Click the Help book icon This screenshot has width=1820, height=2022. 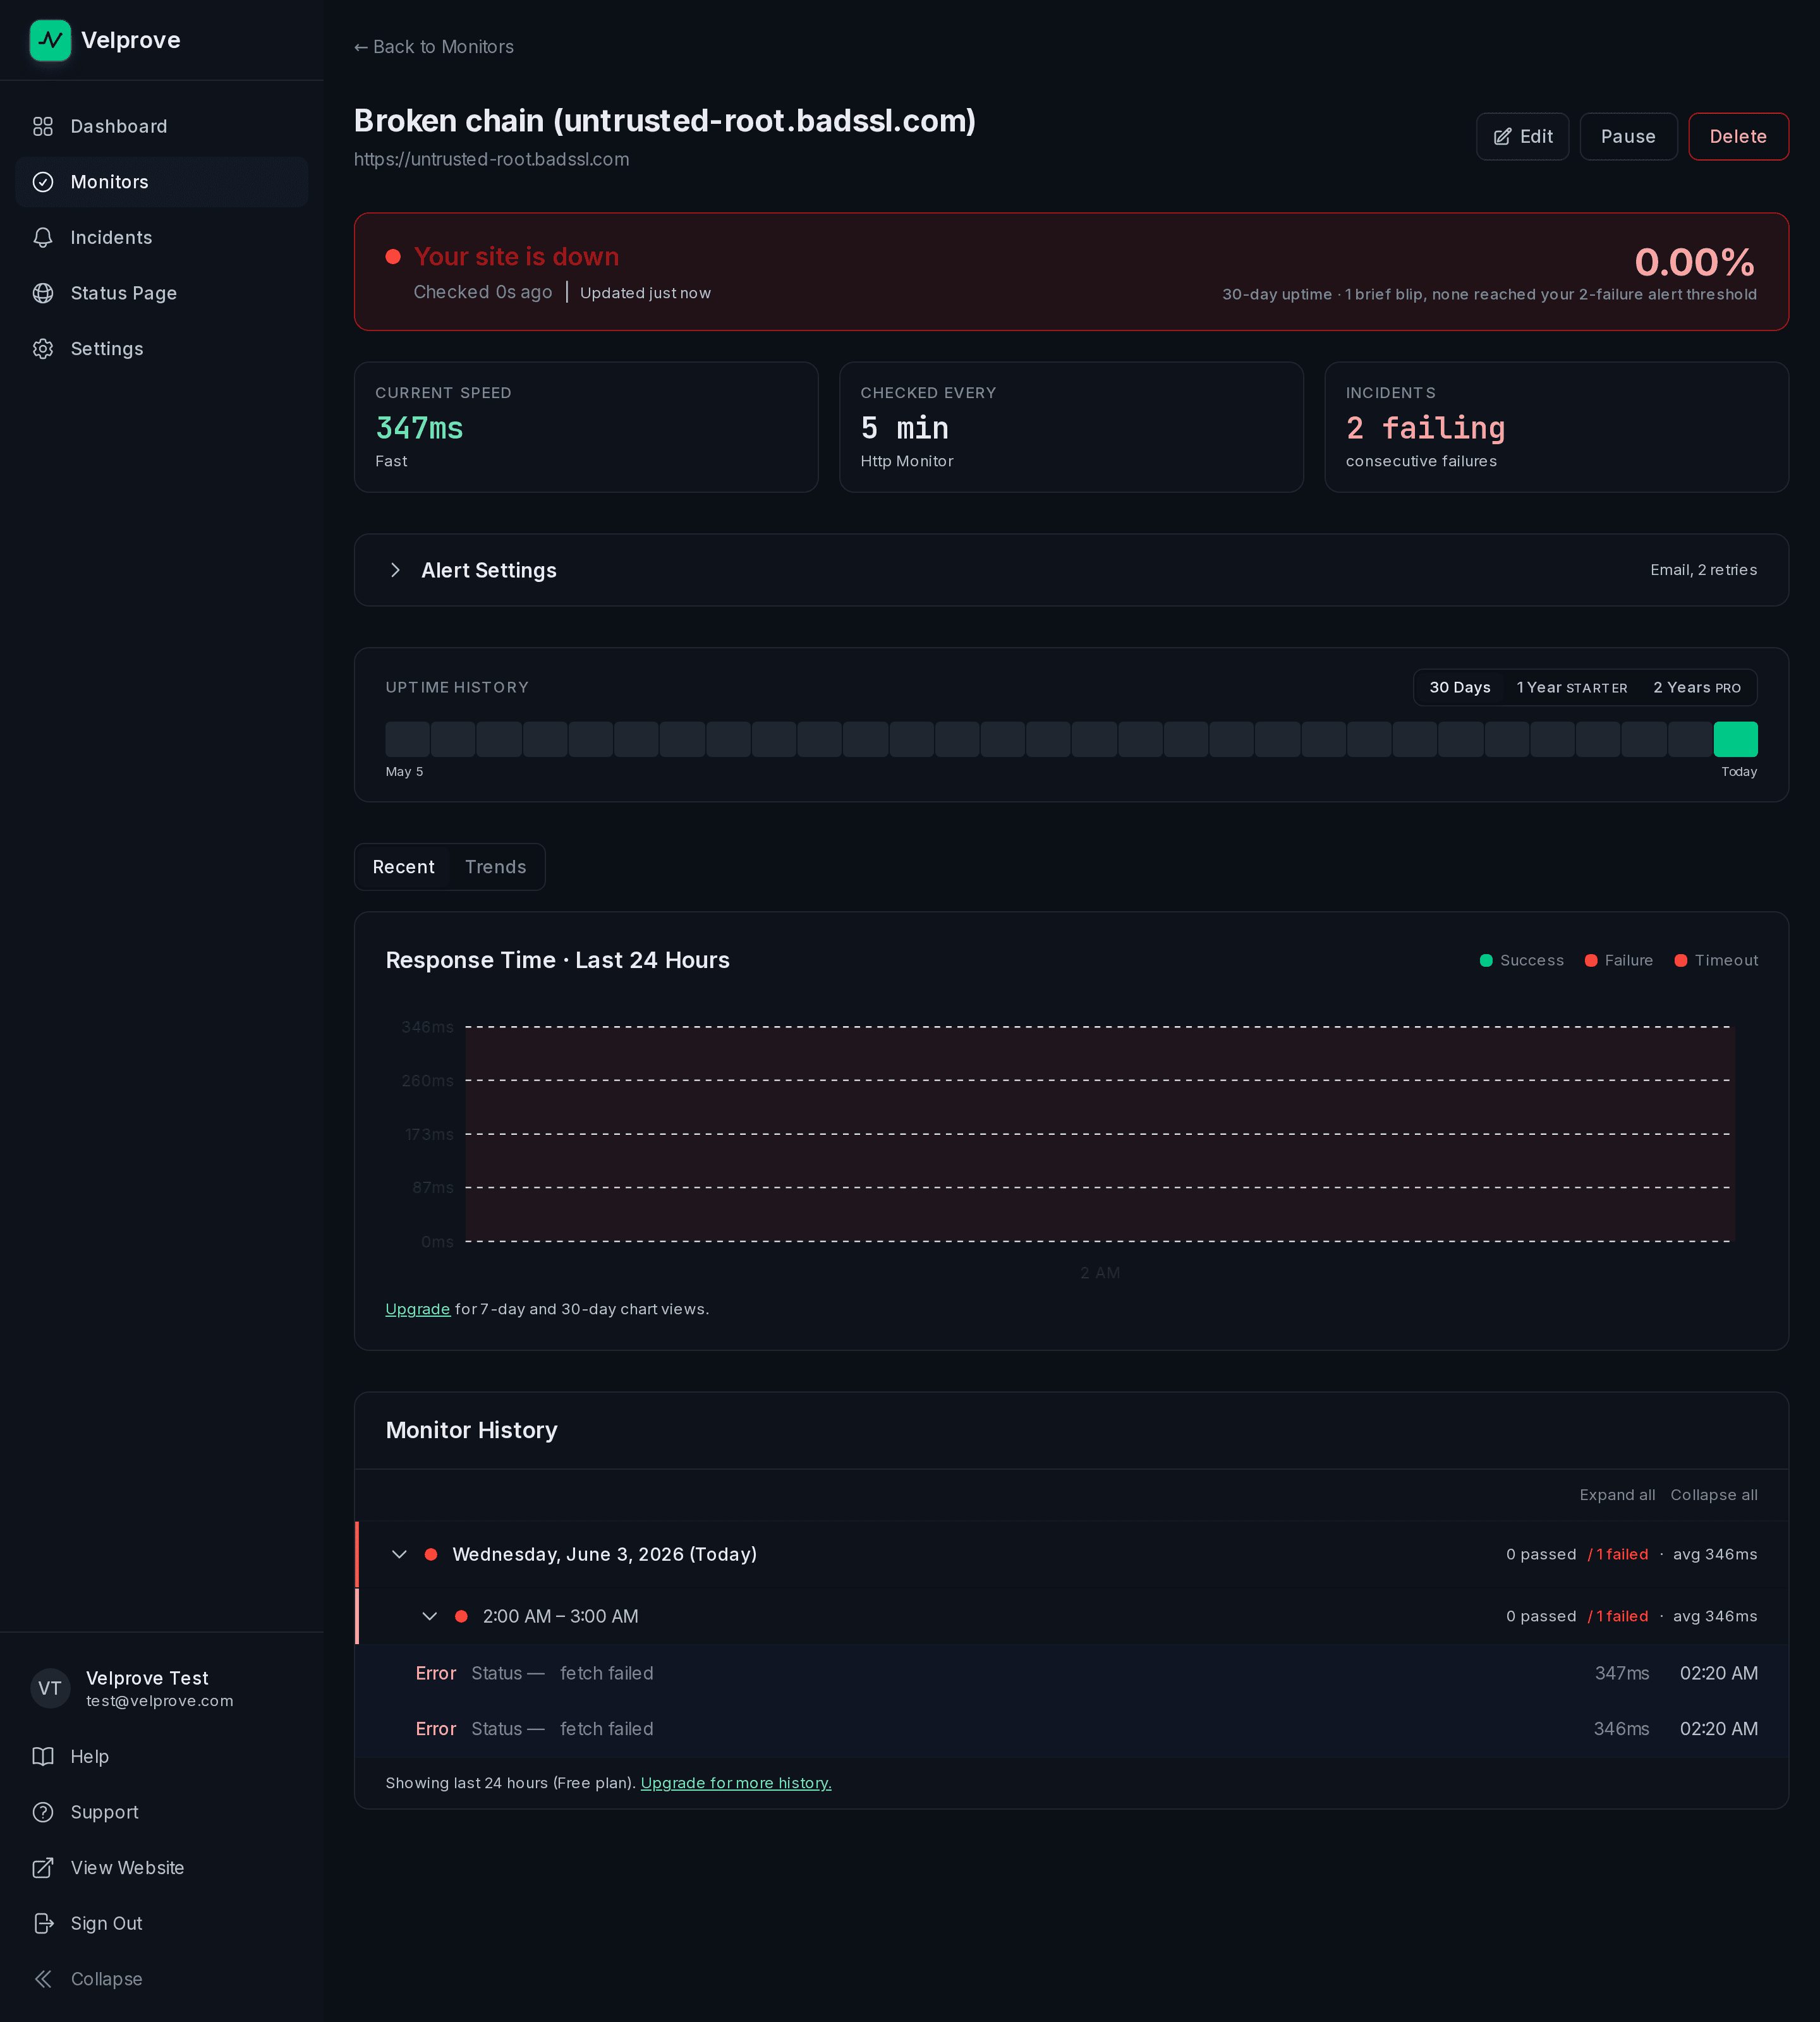43,1756
